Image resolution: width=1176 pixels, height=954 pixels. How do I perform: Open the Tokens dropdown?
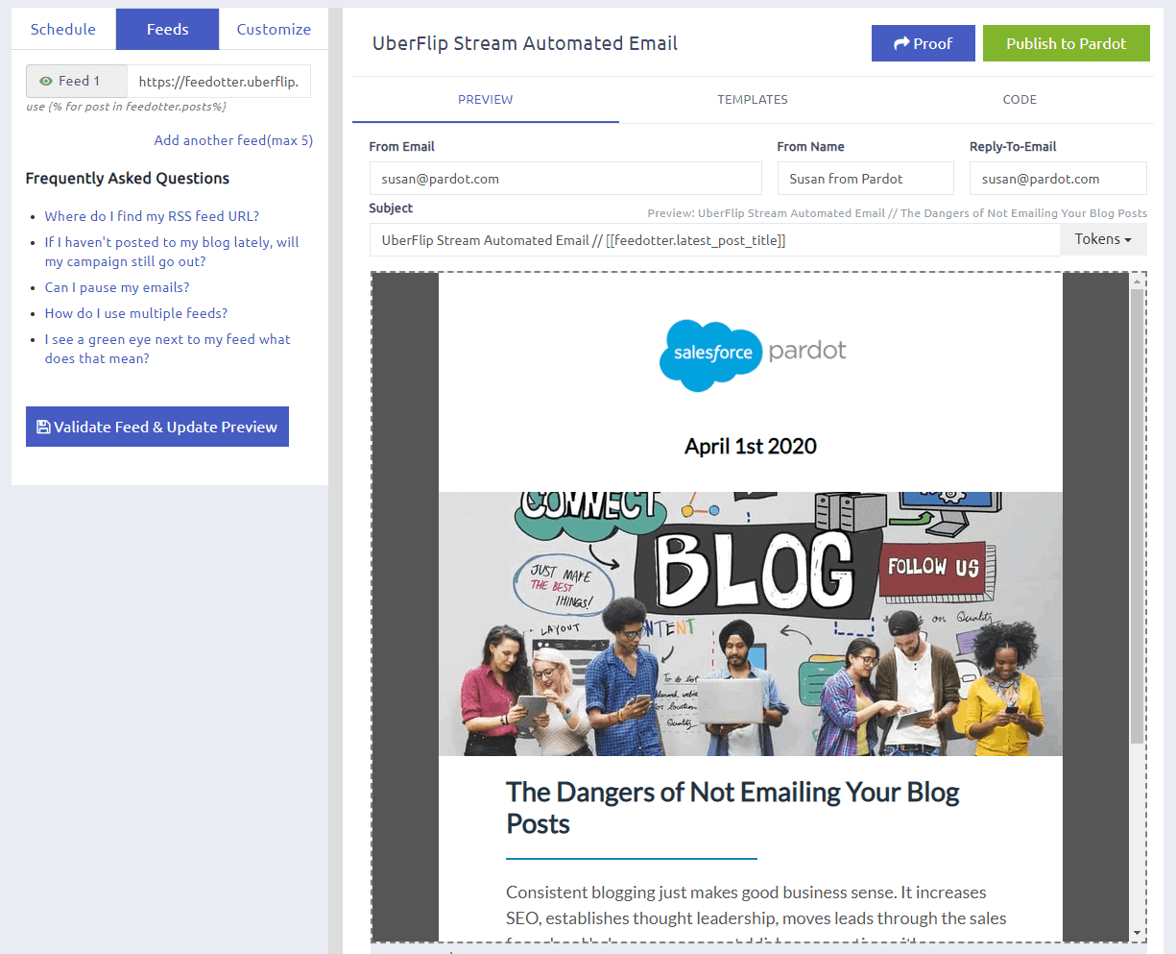point(1103,239)
